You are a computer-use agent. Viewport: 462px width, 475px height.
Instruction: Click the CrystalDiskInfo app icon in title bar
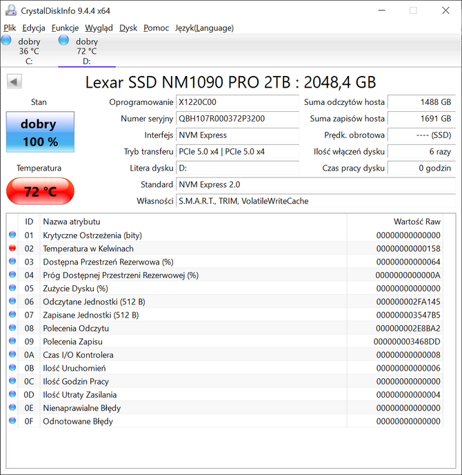[x=11, y=10]
